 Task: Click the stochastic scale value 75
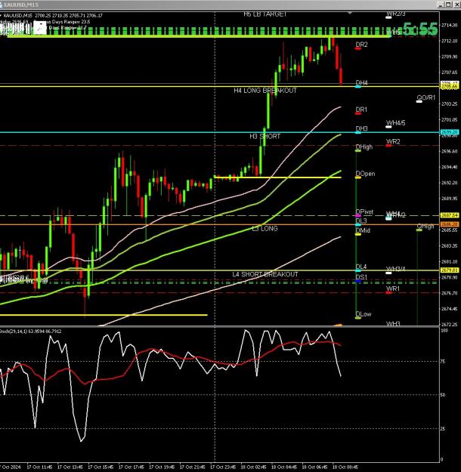[443, 362]
